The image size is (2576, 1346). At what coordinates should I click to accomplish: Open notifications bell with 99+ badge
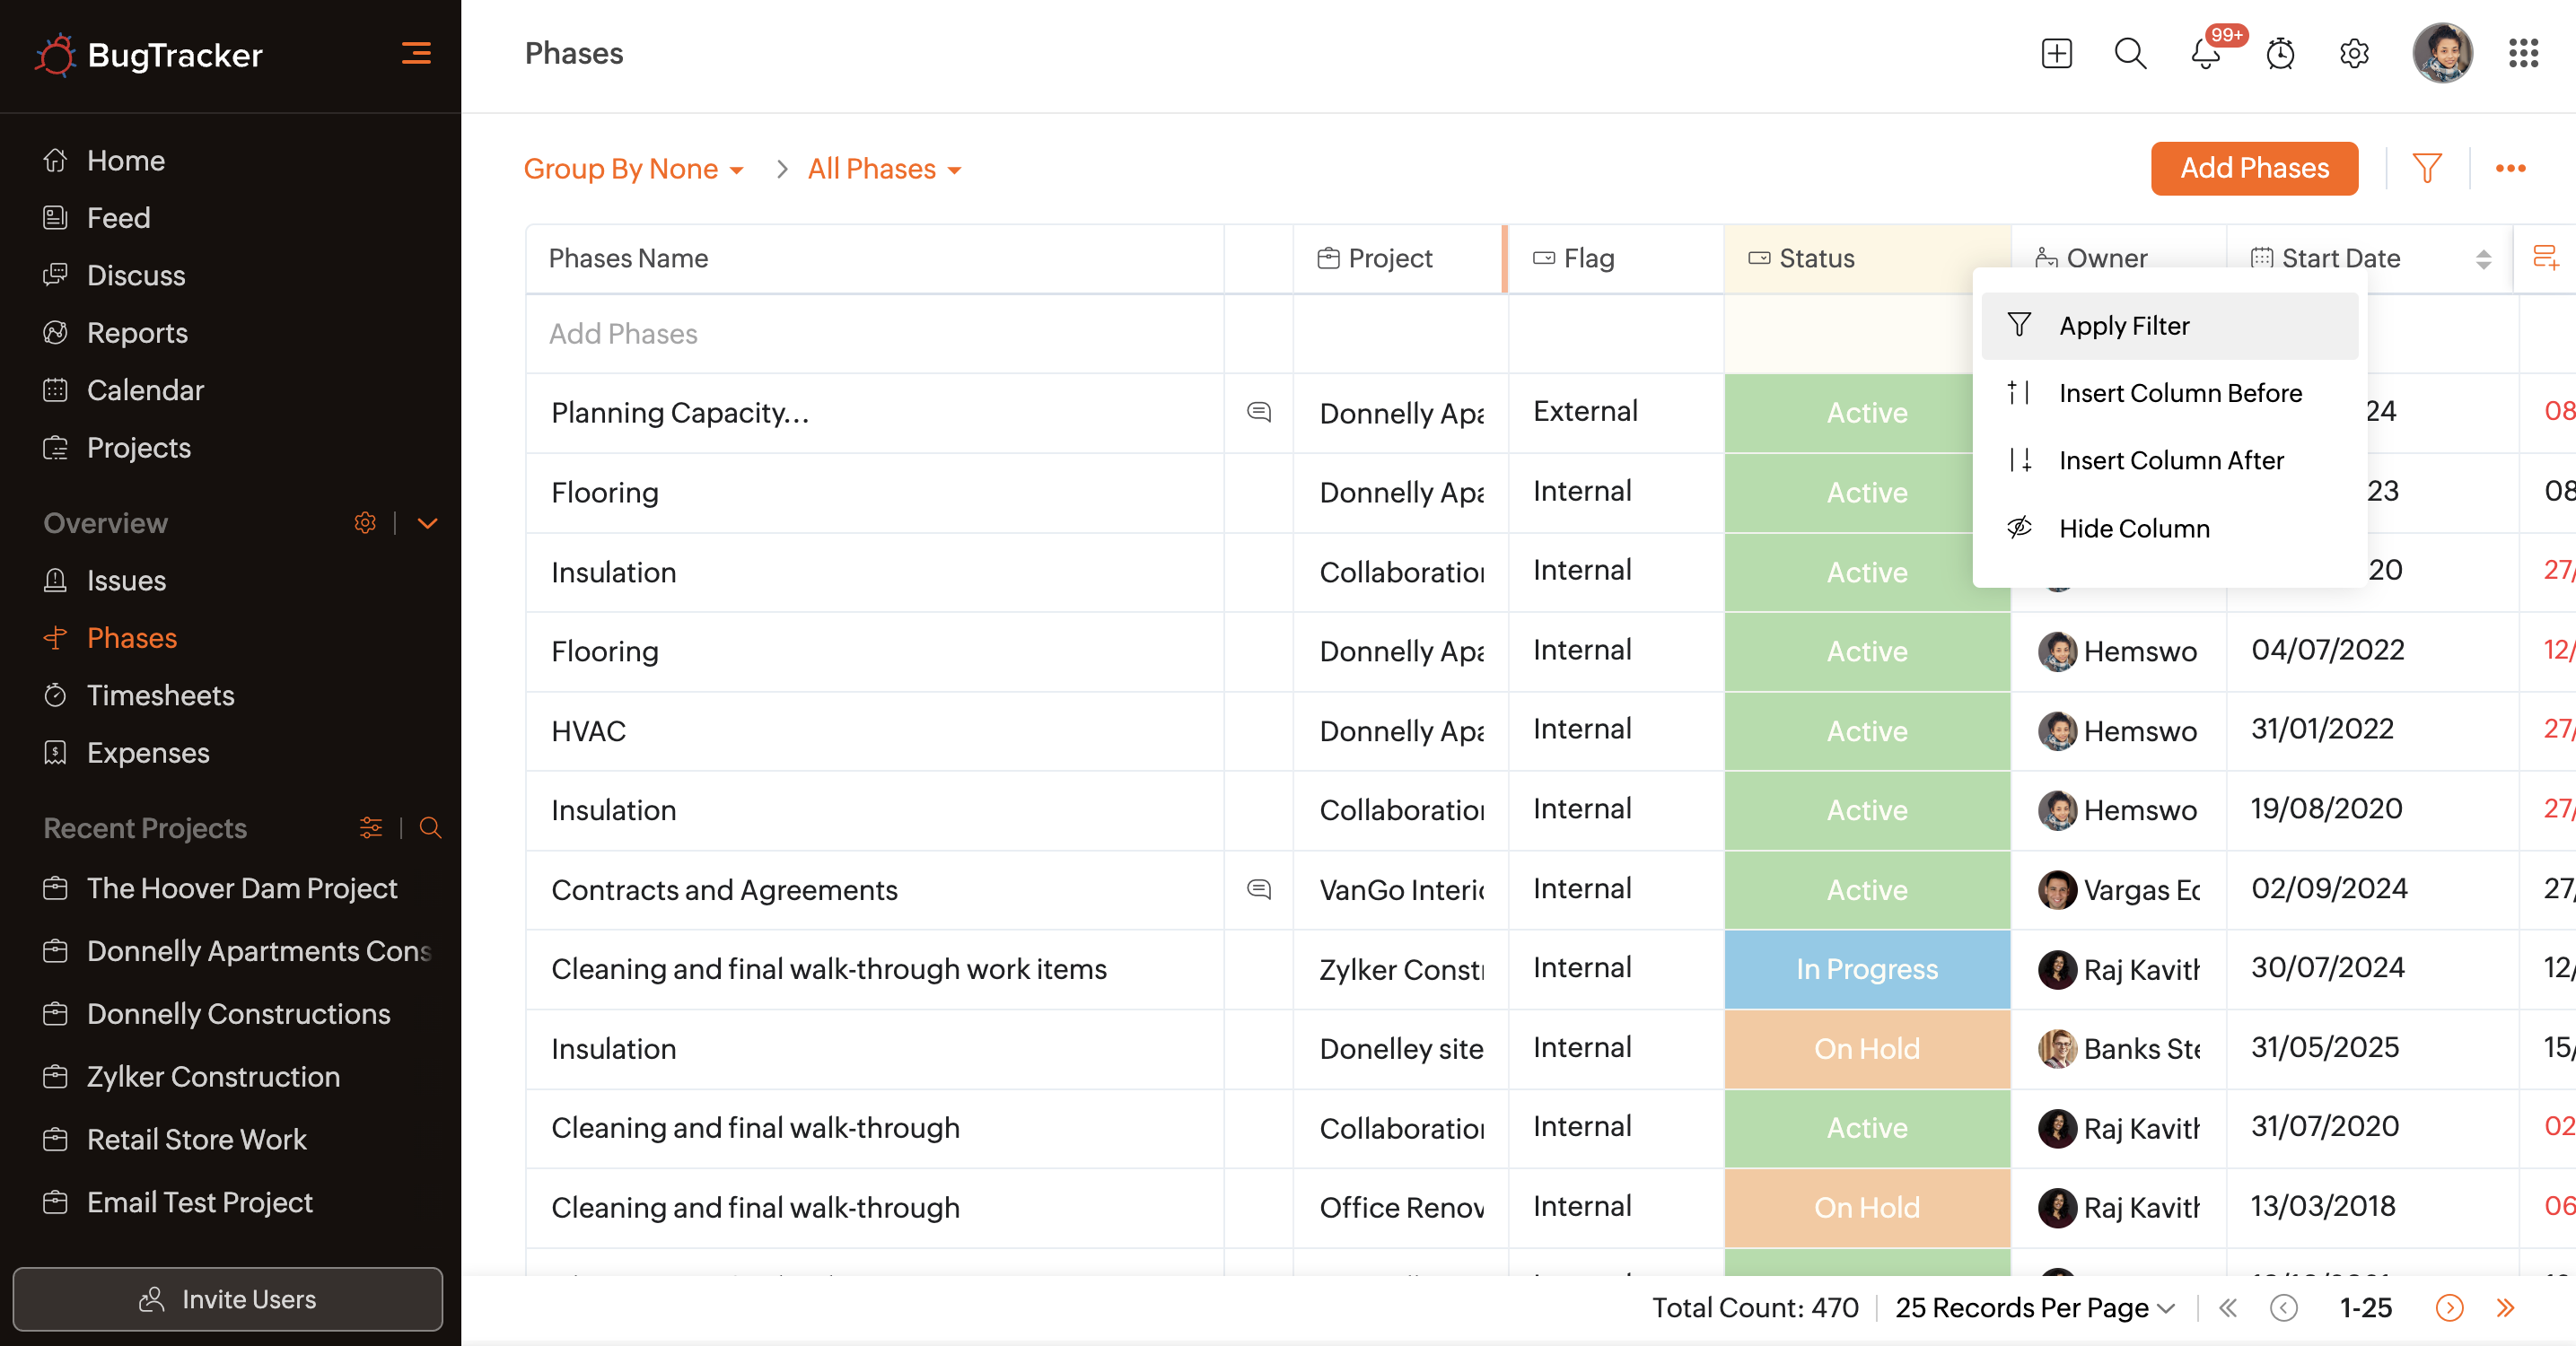[2205, 53]
